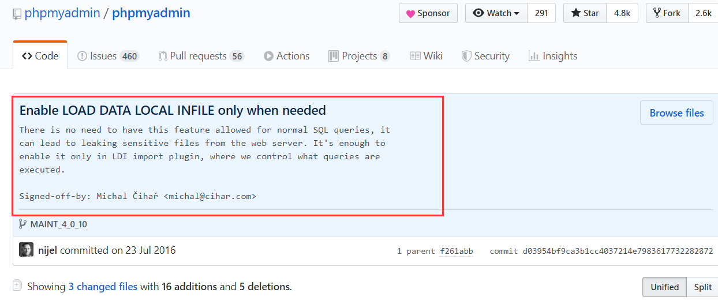Open the Watch dropdown
This screenshot has height=304, width=718.
click(496, 13)
